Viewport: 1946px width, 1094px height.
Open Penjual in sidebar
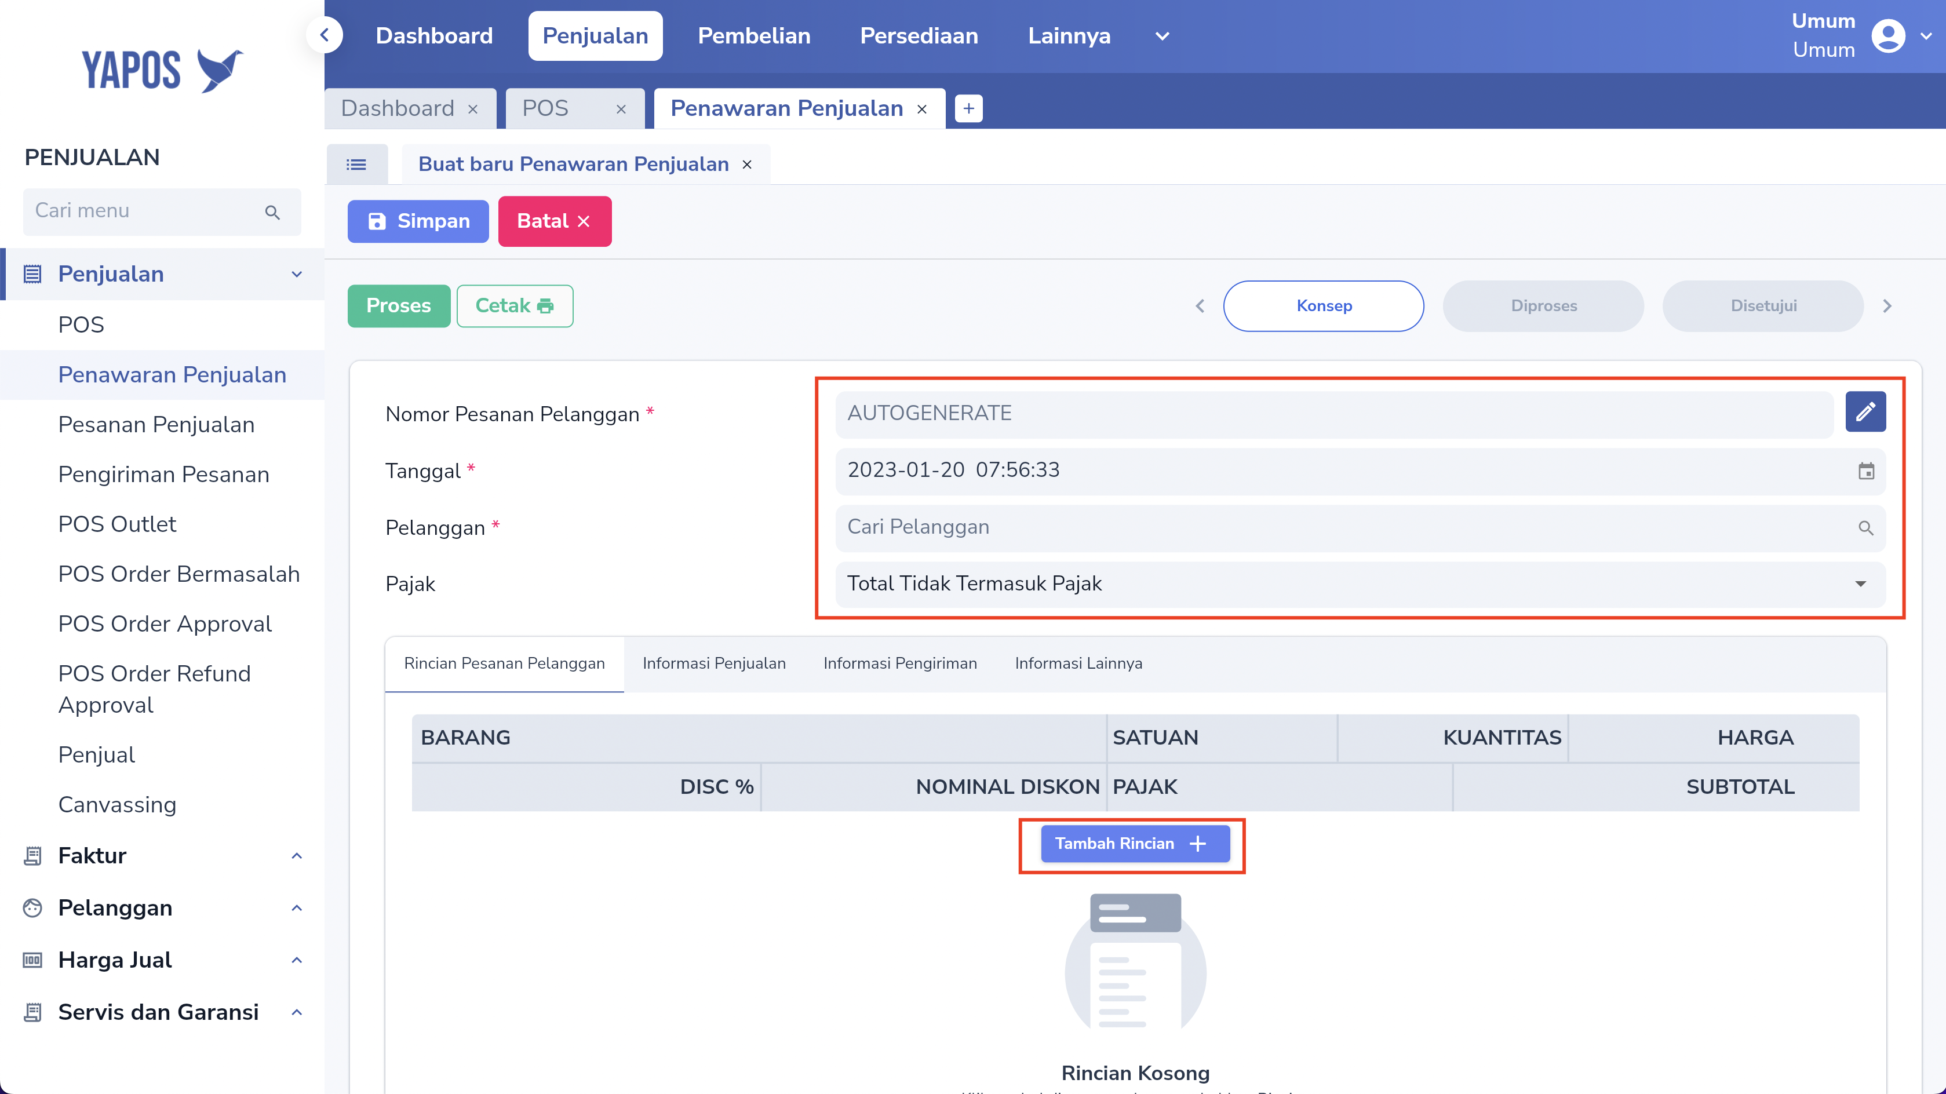point(97,756)
